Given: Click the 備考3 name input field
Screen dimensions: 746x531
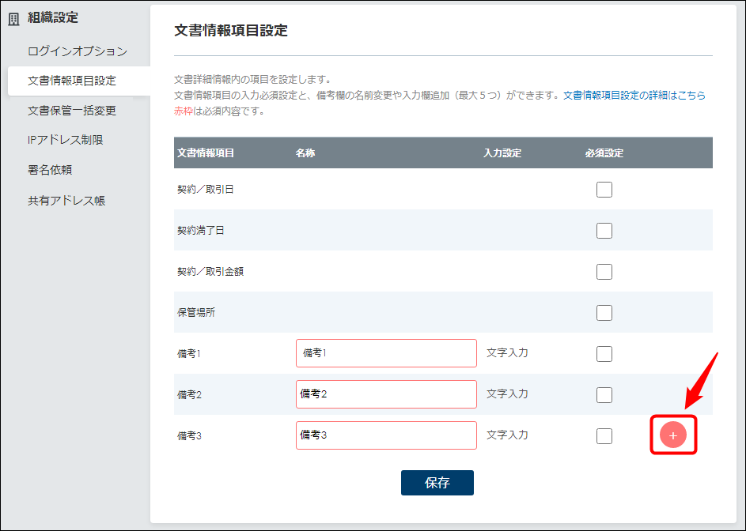Looking at the screenshot, I should (x=386, y=435).
